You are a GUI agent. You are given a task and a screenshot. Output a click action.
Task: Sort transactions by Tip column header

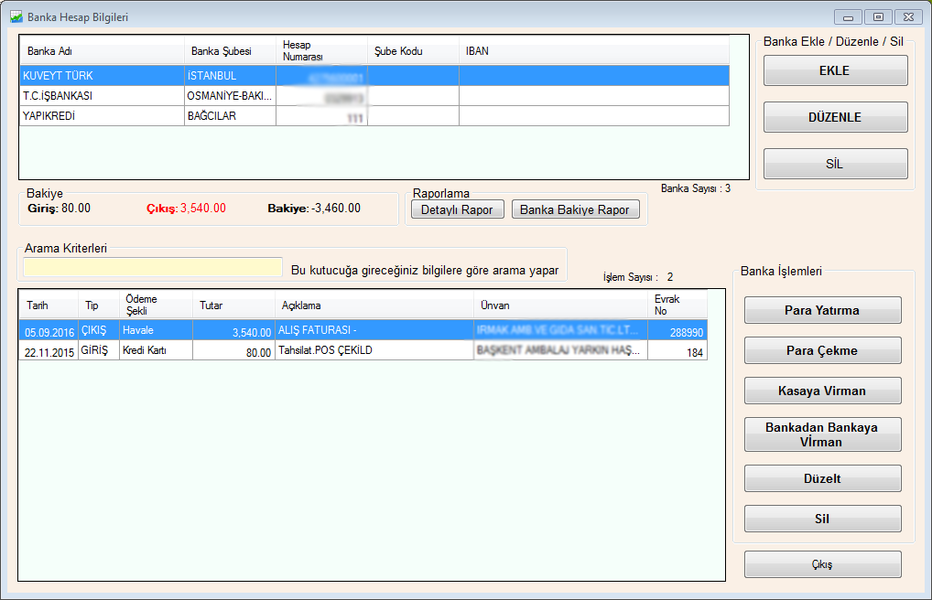[99, 305]
